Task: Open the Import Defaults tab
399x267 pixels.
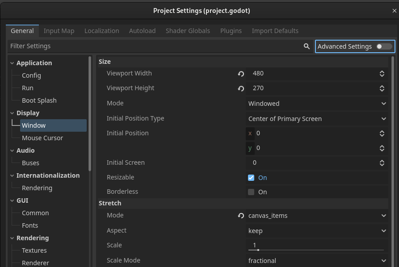Action: [275, 31]
